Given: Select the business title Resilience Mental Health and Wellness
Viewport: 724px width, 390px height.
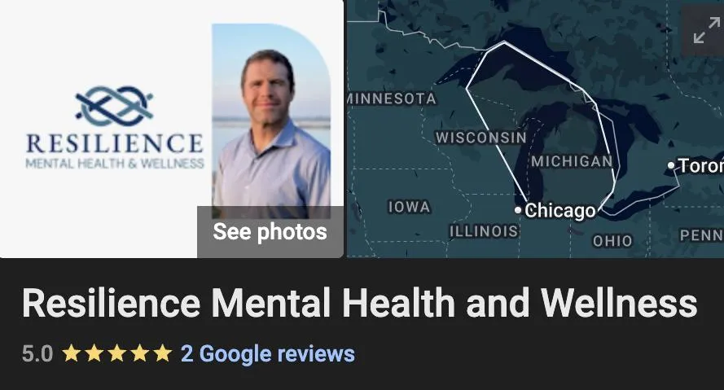Looking at the screenshot, I should [x=359, y=303].
